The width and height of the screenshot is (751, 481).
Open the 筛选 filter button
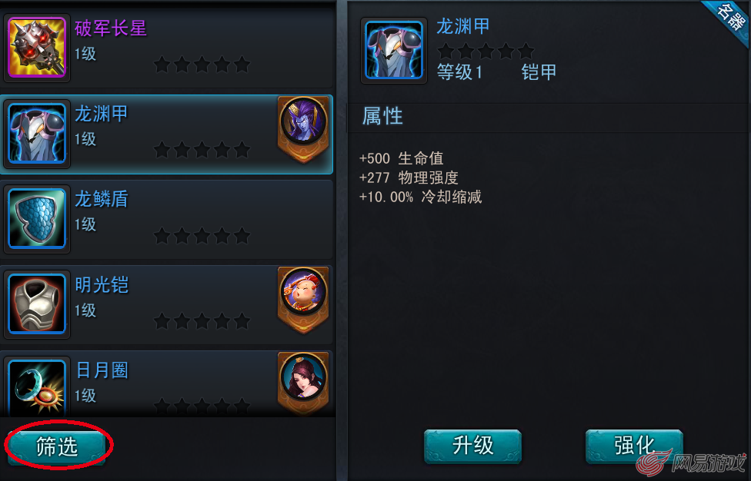(57, 446)
